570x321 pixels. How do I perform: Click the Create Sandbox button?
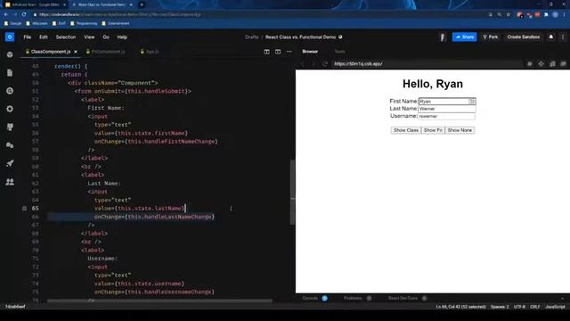(524, 37)
